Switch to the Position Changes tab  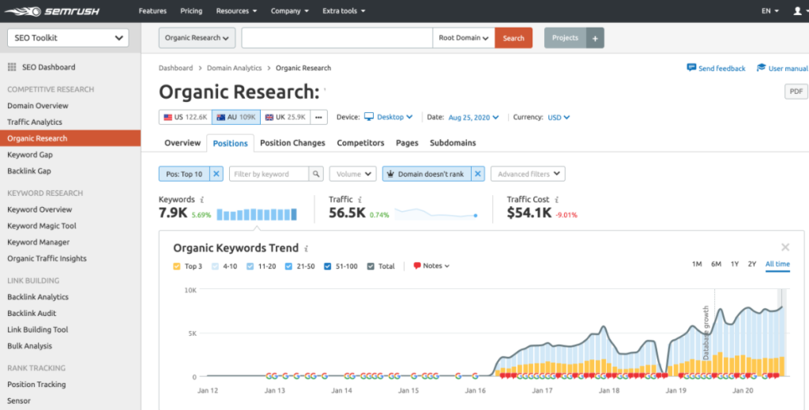tap(292, 143)
